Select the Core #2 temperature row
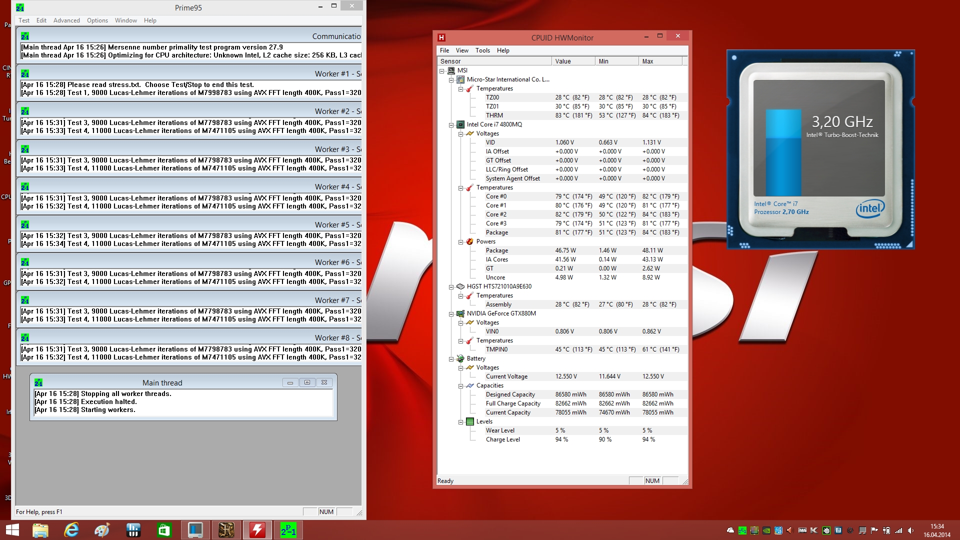The width and height of the screenshot is (960, 540). (x=496, y=214)
